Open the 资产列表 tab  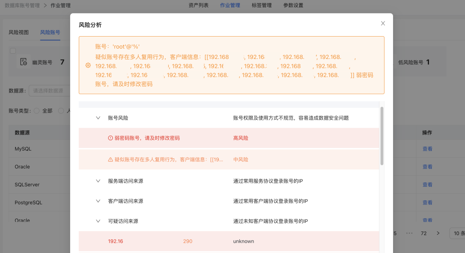198,5
